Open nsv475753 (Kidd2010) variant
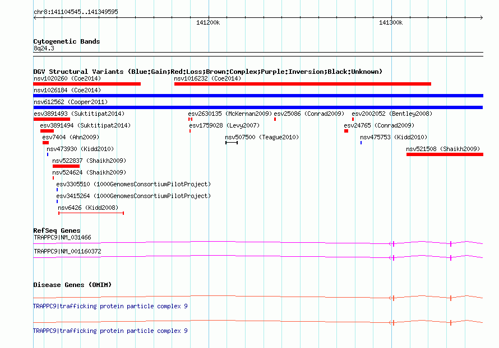499x348 pixels. [394, 137]
